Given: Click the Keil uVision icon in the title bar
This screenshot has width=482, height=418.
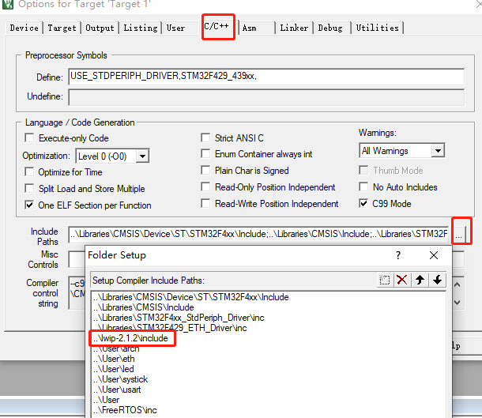Looking at the screenshot, I should 7,4.
